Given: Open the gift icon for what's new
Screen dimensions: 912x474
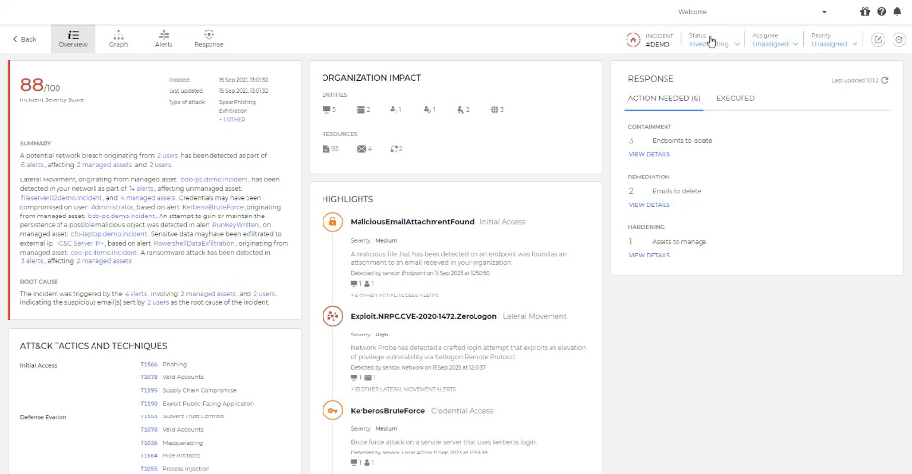Looking at the screenshot, I should [x=865, y=12].
